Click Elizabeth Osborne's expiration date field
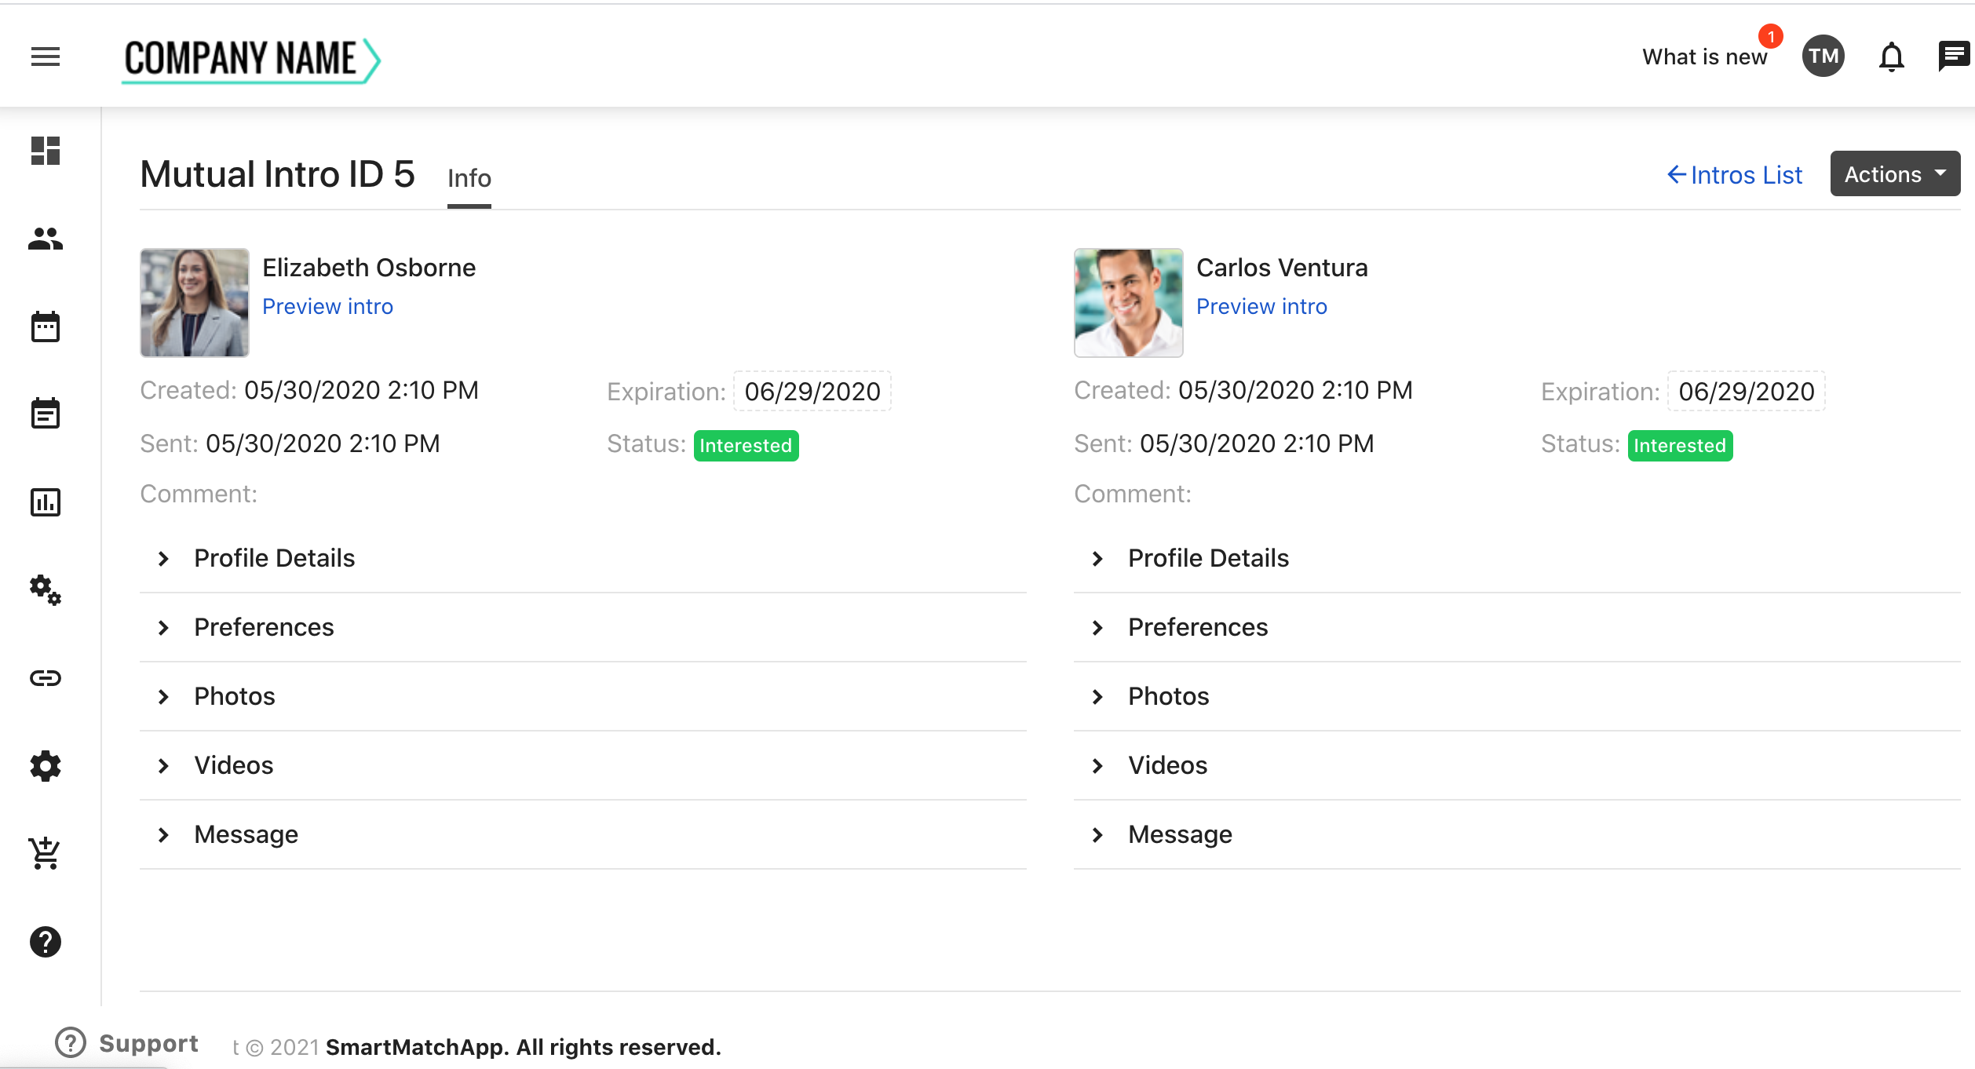This screenshot has width=1975, height=1069. pyautogui.click(x=812, y=392)
